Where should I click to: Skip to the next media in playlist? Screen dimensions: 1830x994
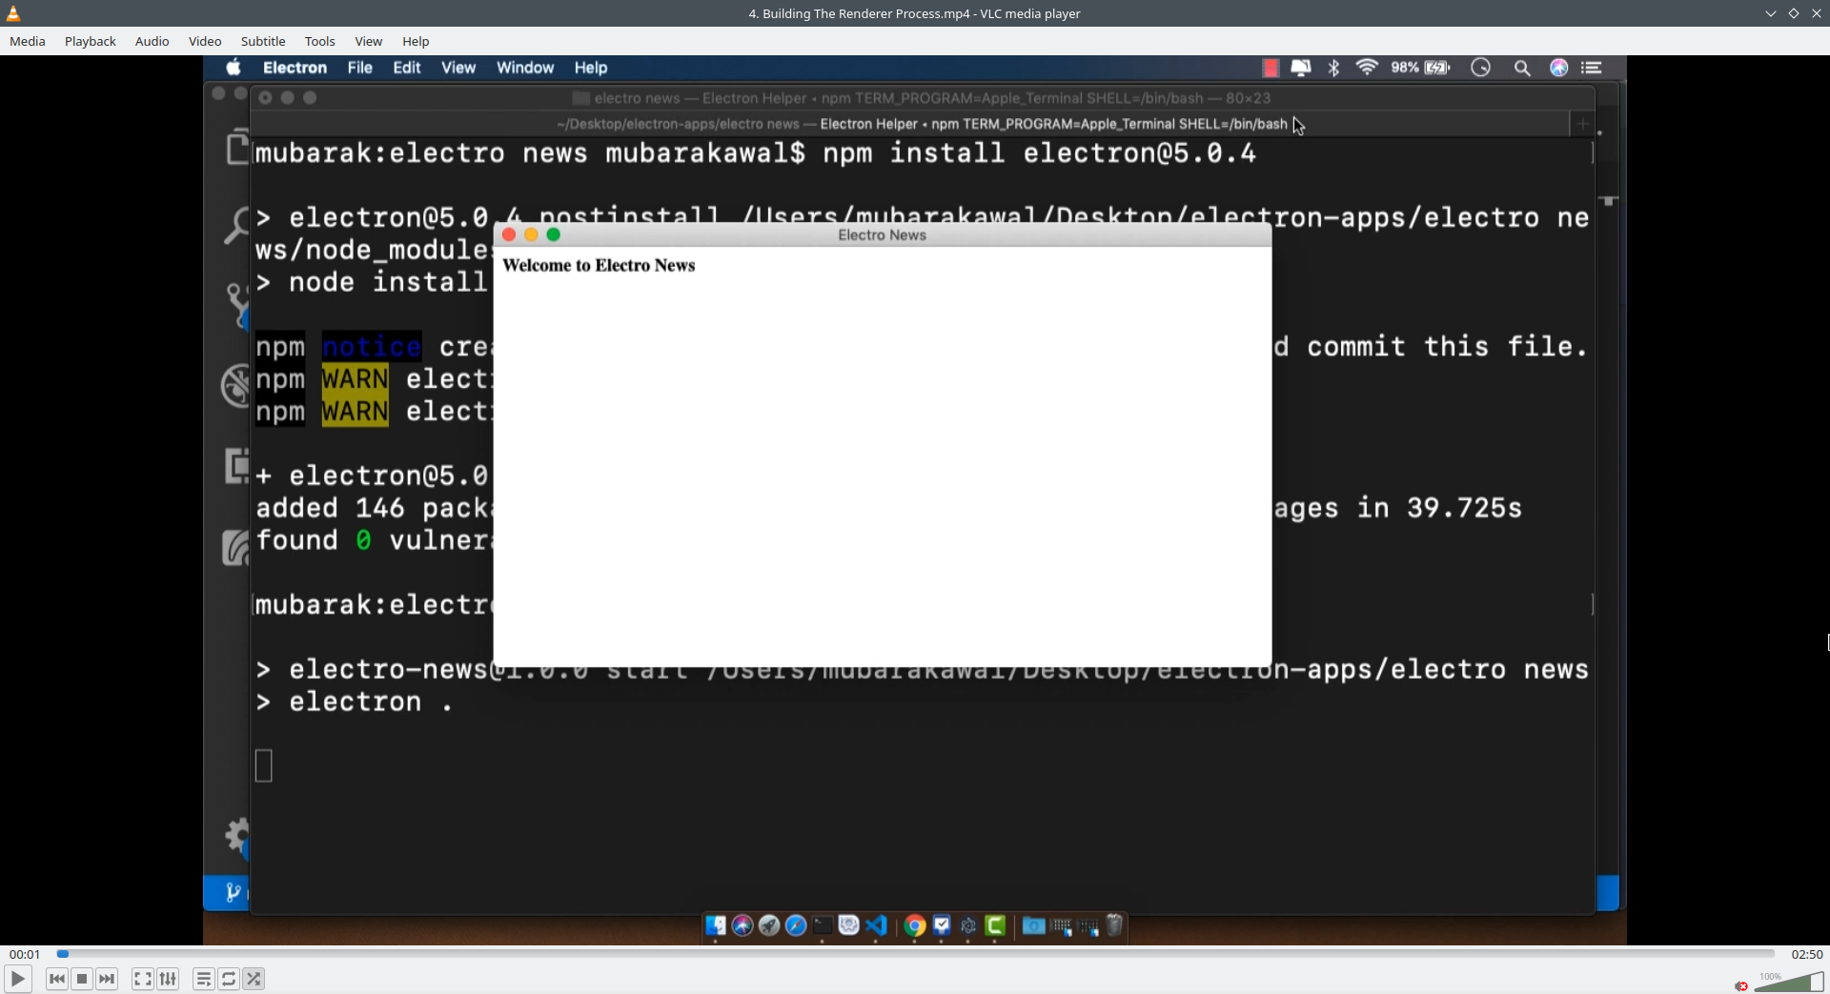tap(107, 979)
